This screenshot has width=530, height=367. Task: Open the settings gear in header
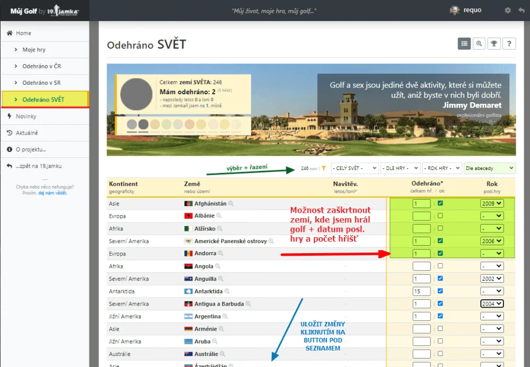508,11
